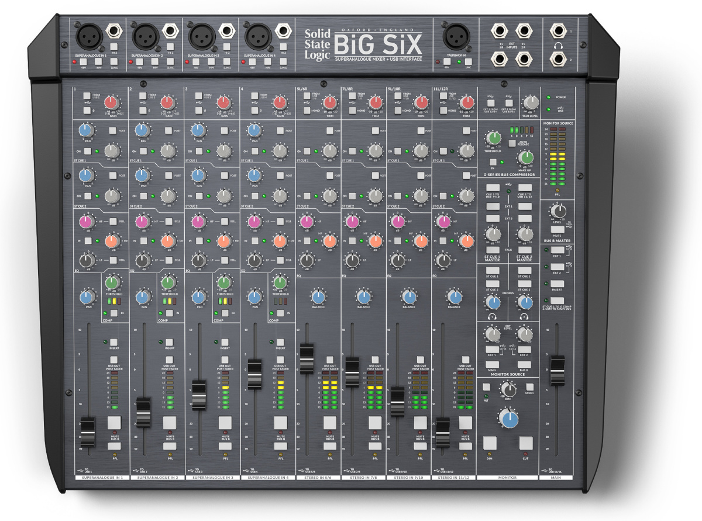
Task: Click the Main output fader cap
Action: (558, 371)
